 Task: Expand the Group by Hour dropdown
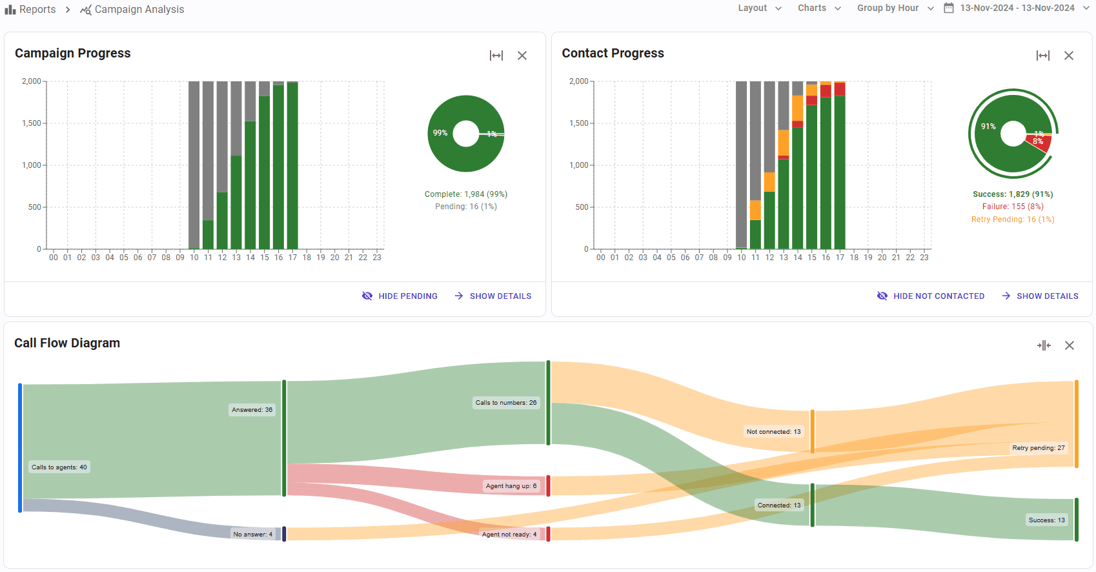point(895,8)
